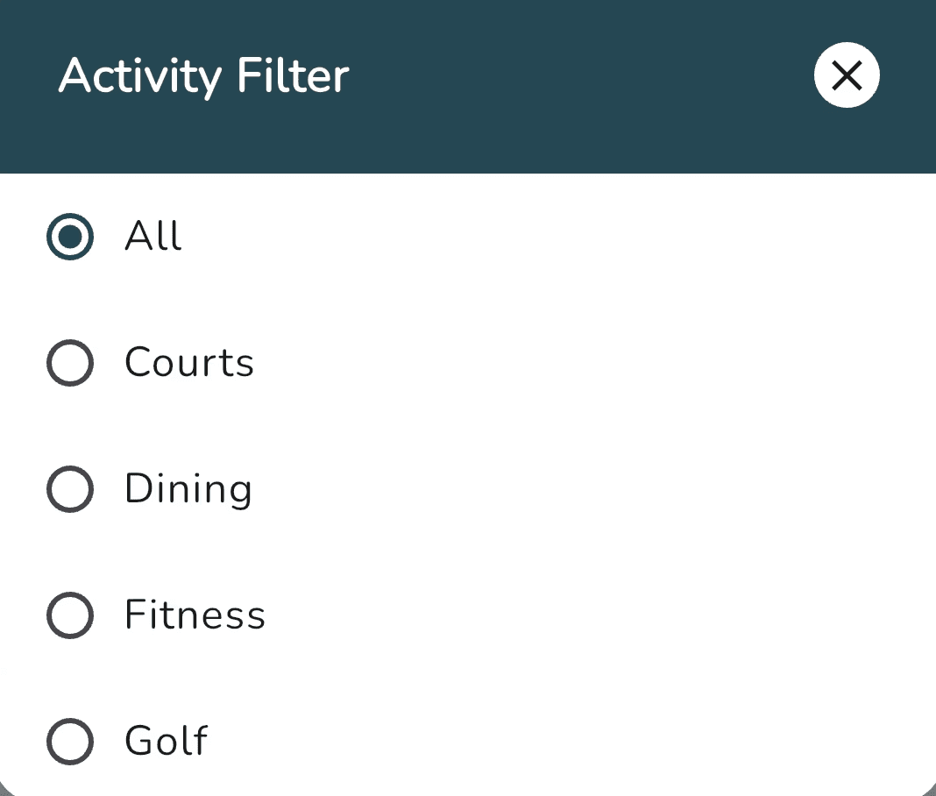Click the filled circle next to All
The image size is (936, 796).
pos(69,236)
